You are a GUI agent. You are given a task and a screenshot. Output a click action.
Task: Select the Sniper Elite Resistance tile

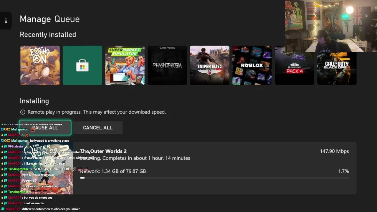pyautogui.click(x=210, y=65)
